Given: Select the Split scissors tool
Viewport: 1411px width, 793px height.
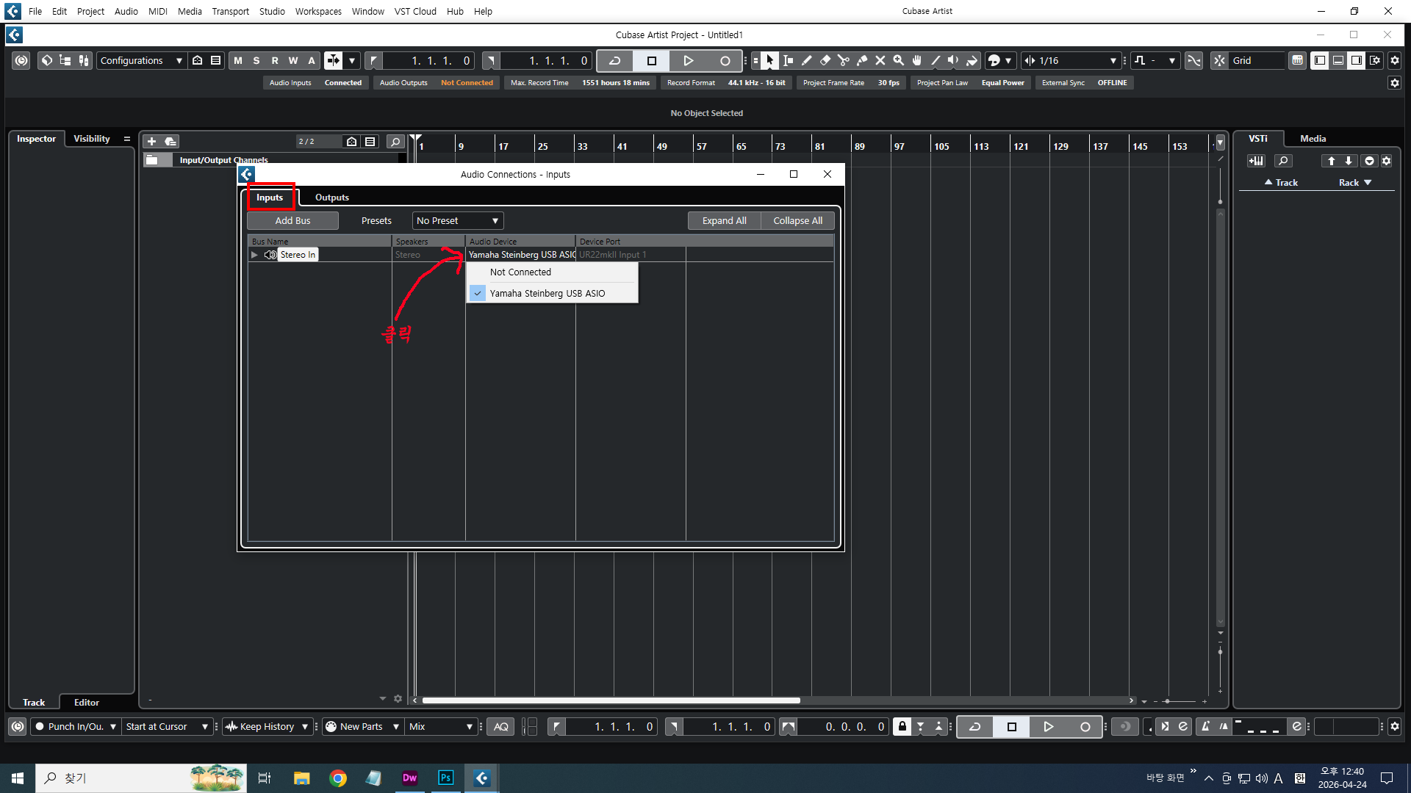Looking at the screenshot, I should [843, 60].
